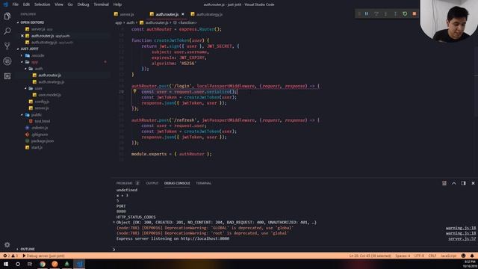Open the Terminal menu

tap(101, 4)
